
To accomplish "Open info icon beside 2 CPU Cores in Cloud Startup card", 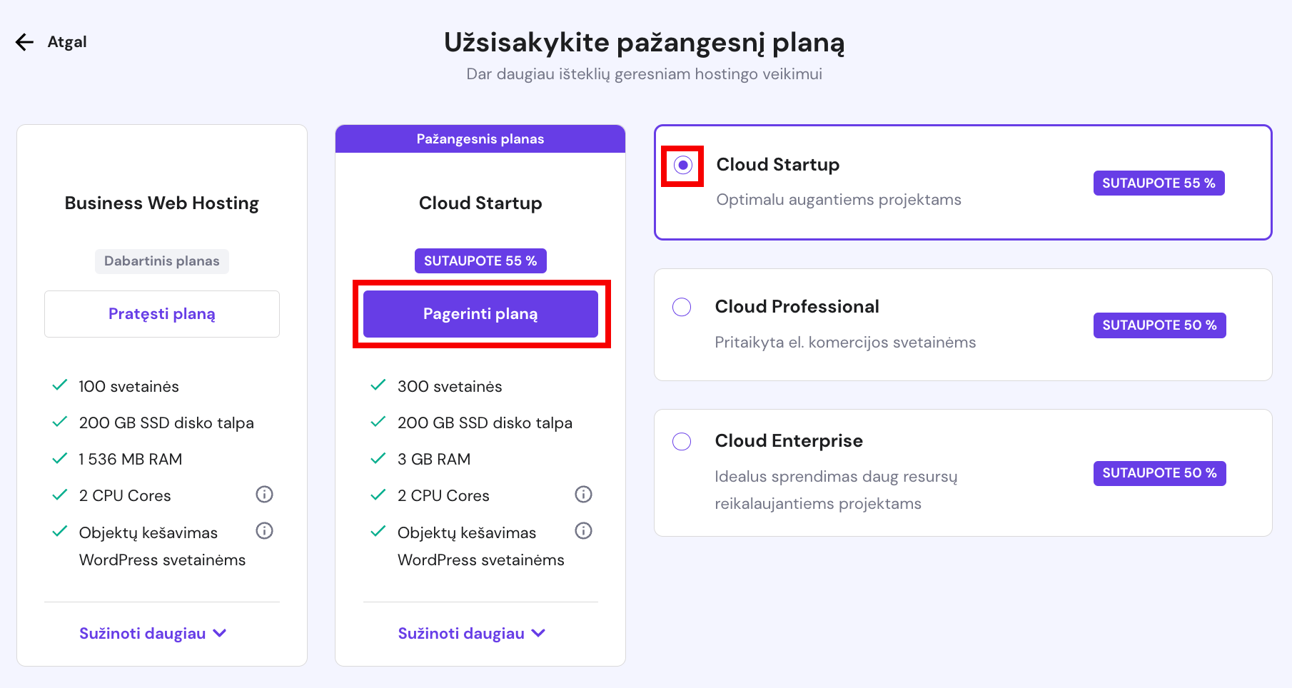I will (583, 494).
